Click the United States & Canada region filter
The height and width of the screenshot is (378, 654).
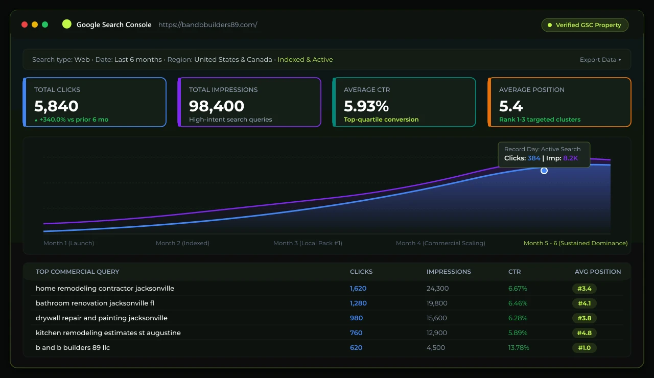(233, 60)
